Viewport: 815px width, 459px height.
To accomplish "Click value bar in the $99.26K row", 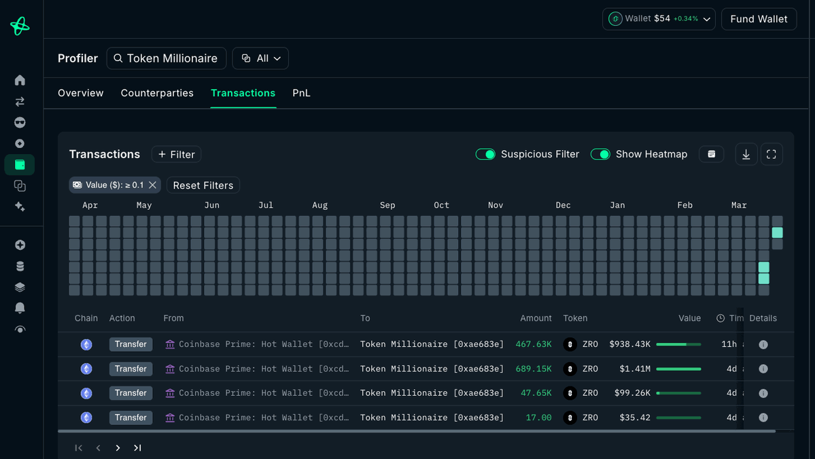I will coord(678,393).
